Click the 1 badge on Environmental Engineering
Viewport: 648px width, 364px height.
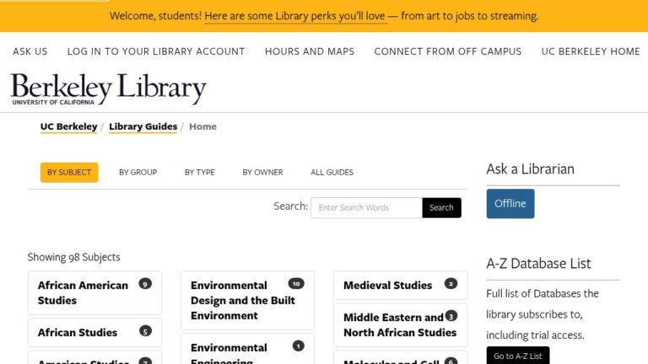pyautogui.click(x=298, y=346)
